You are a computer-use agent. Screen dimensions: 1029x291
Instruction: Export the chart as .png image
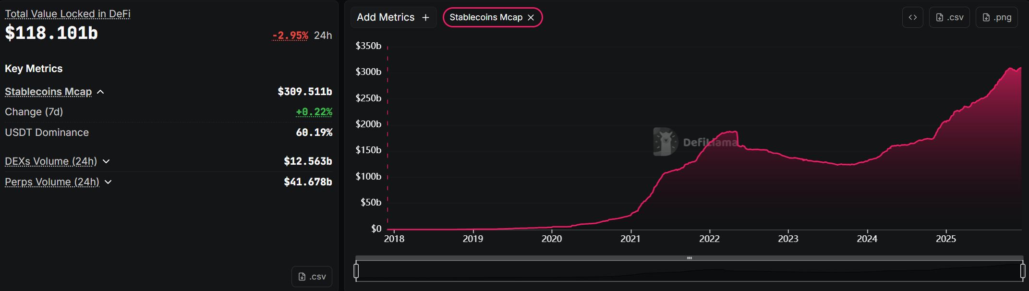point(996,17)
